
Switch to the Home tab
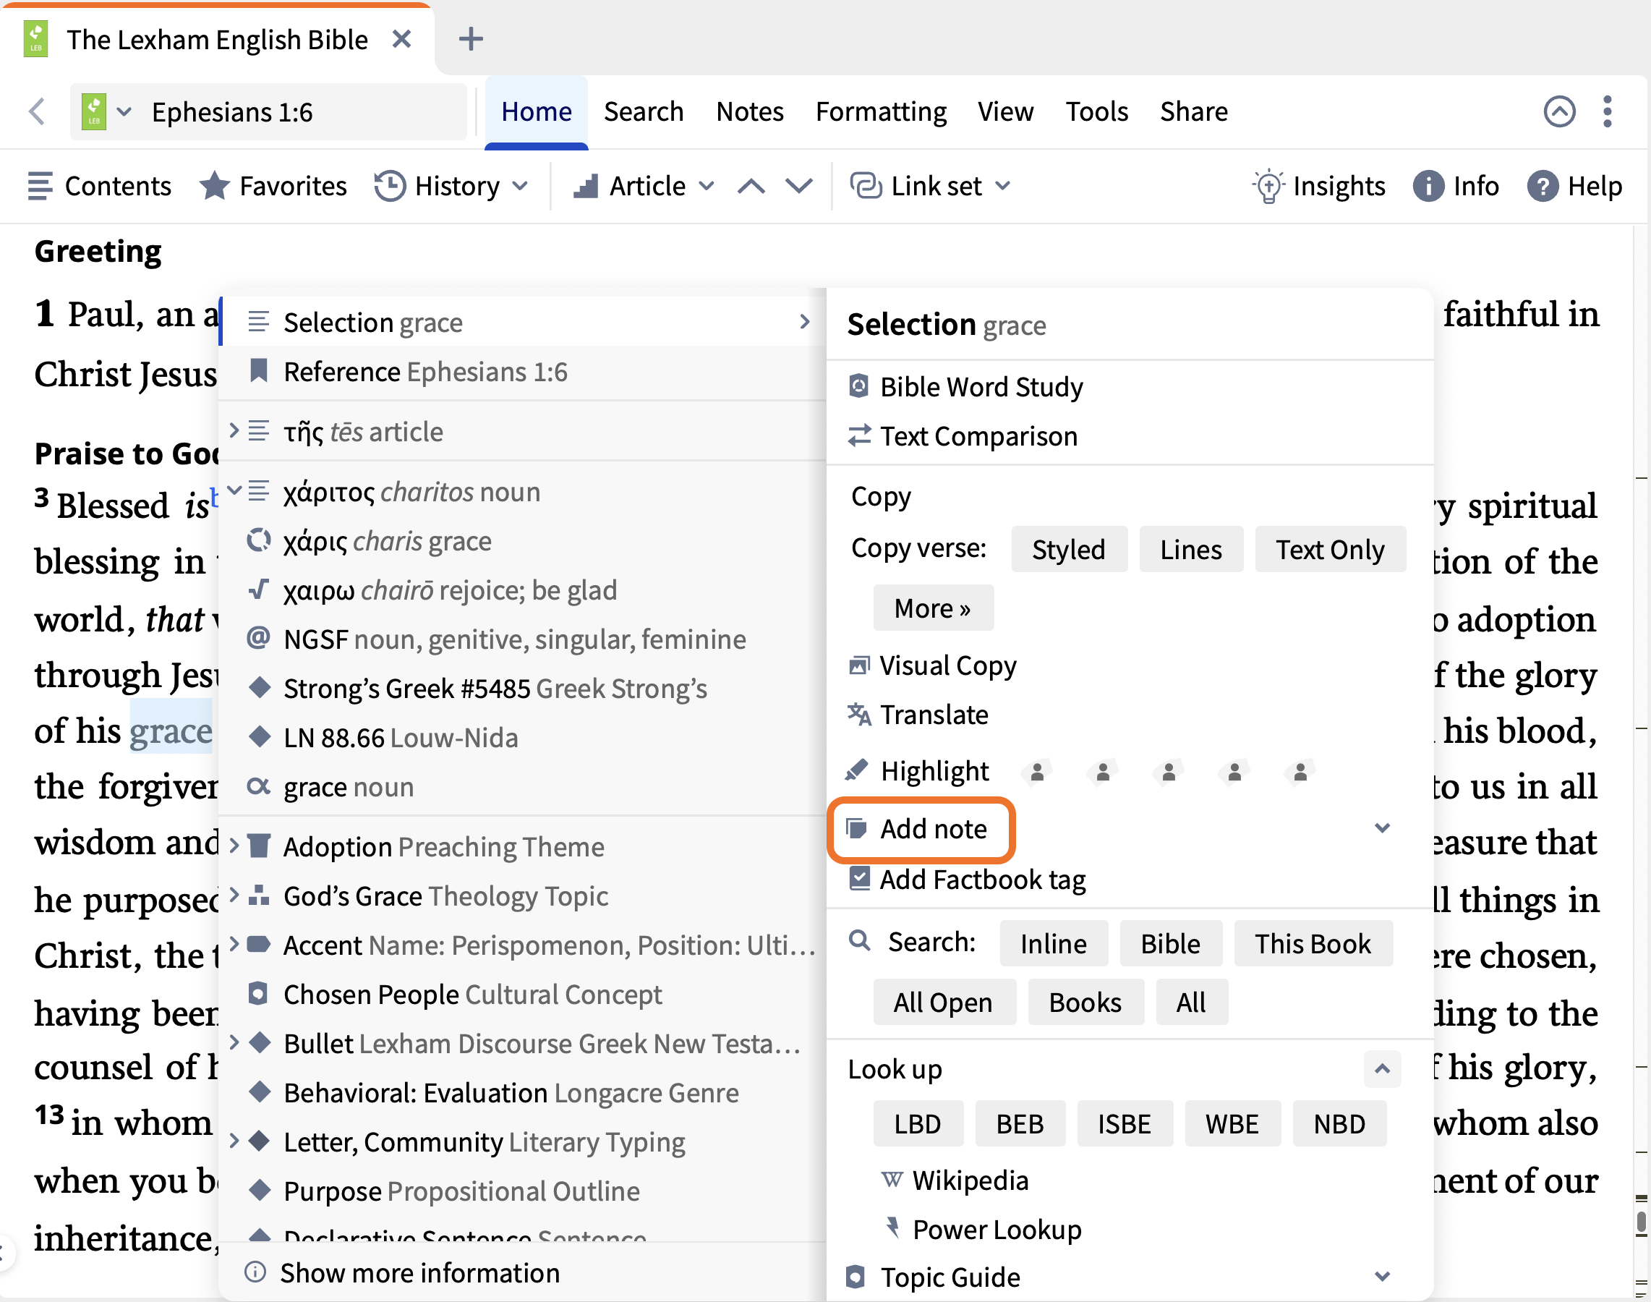(536, 112)
